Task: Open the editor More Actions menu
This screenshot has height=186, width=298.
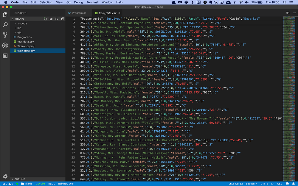Action: [x=294, y=13]
